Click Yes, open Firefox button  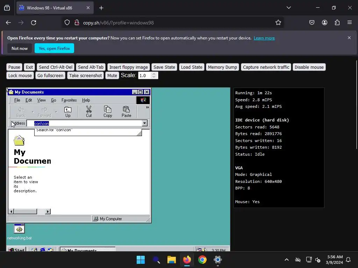pos(54,48)
